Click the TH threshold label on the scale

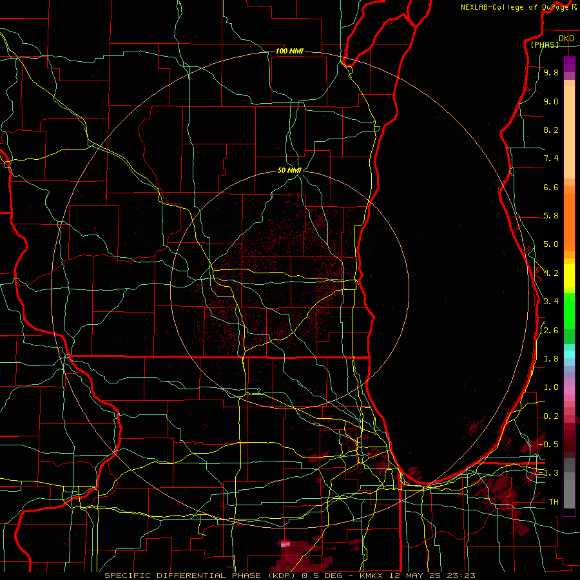[x=554, y=502]
